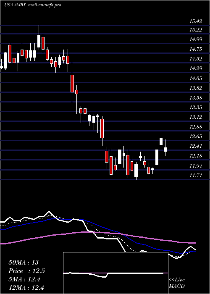Click the 12.18 price axis label
This screenshot has height=294, width=210.
point(196,156)
